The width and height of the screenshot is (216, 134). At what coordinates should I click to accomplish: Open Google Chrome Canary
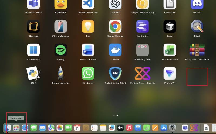(143, 5)
